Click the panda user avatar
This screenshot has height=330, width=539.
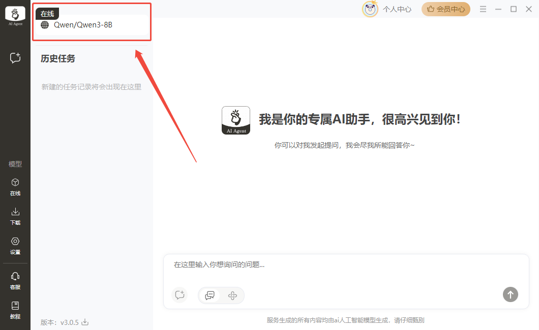pos(370,9)
